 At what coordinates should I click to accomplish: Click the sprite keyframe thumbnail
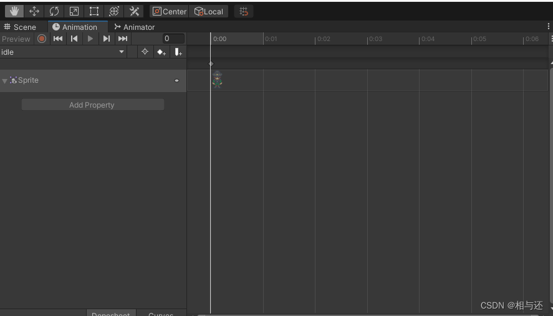point(217,80)
